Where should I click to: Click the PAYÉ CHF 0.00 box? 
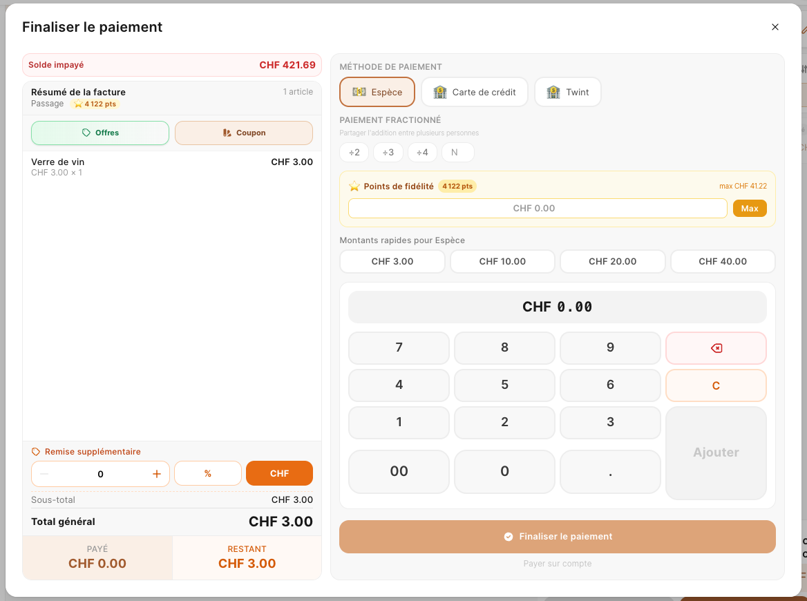[97, 557]
